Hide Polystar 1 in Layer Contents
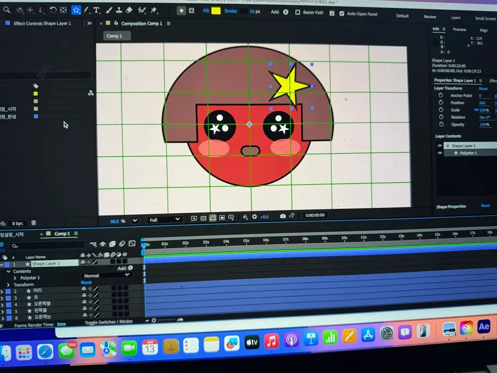This screenshot has width=497, height=373. 440,153
